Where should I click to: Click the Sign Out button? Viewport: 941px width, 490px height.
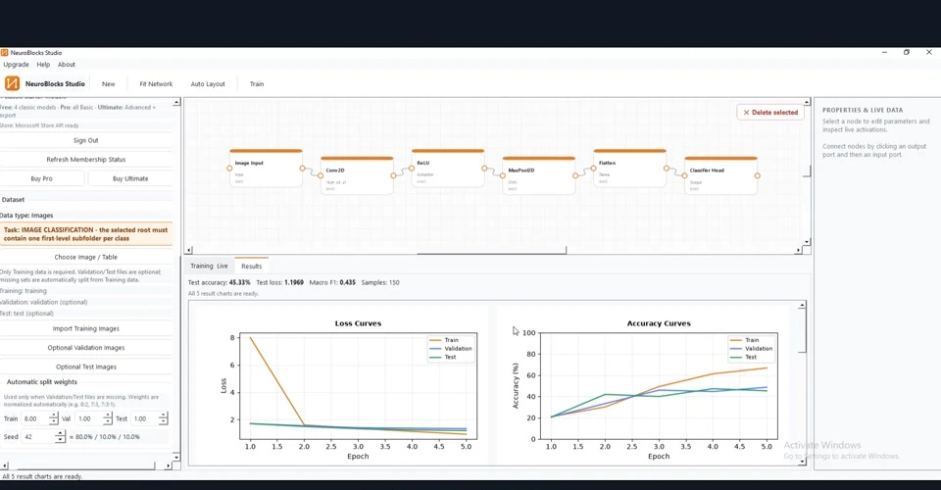(86, 140)
